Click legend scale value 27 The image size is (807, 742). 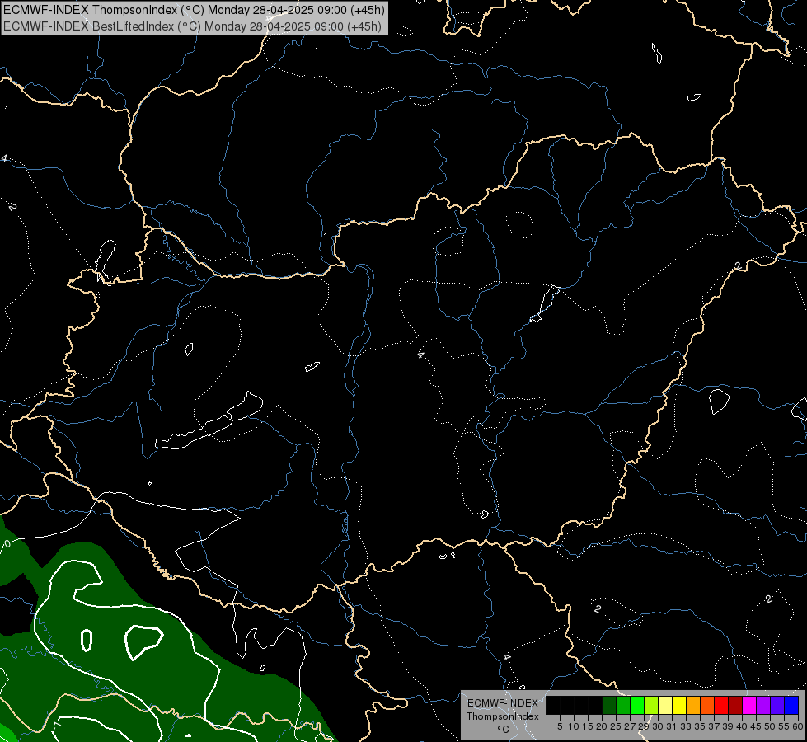(x=630, y=726)
